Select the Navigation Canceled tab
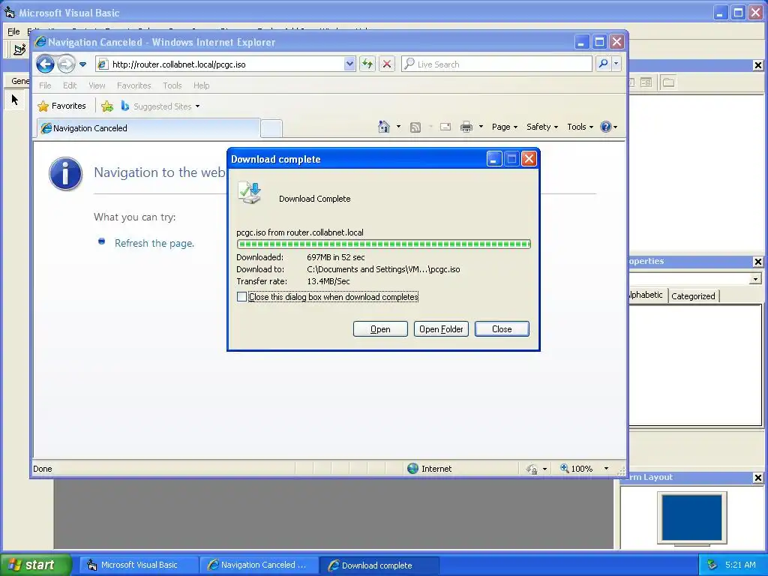Screen dimensions: 768x576 [148, 128]
